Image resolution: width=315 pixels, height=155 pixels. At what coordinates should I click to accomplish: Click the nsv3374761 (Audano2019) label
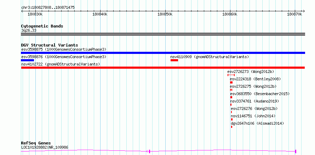pyautogui.click(x=255, y=101)
